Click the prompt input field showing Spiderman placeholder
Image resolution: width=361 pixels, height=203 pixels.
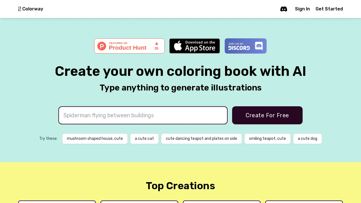point(143,115)
